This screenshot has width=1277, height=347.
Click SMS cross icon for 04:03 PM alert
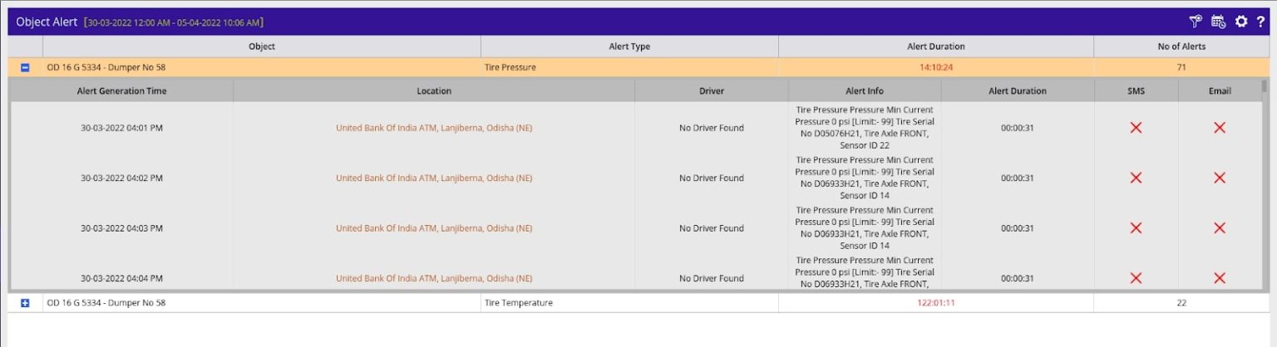pyautogui.click(x=1136, y=228)
